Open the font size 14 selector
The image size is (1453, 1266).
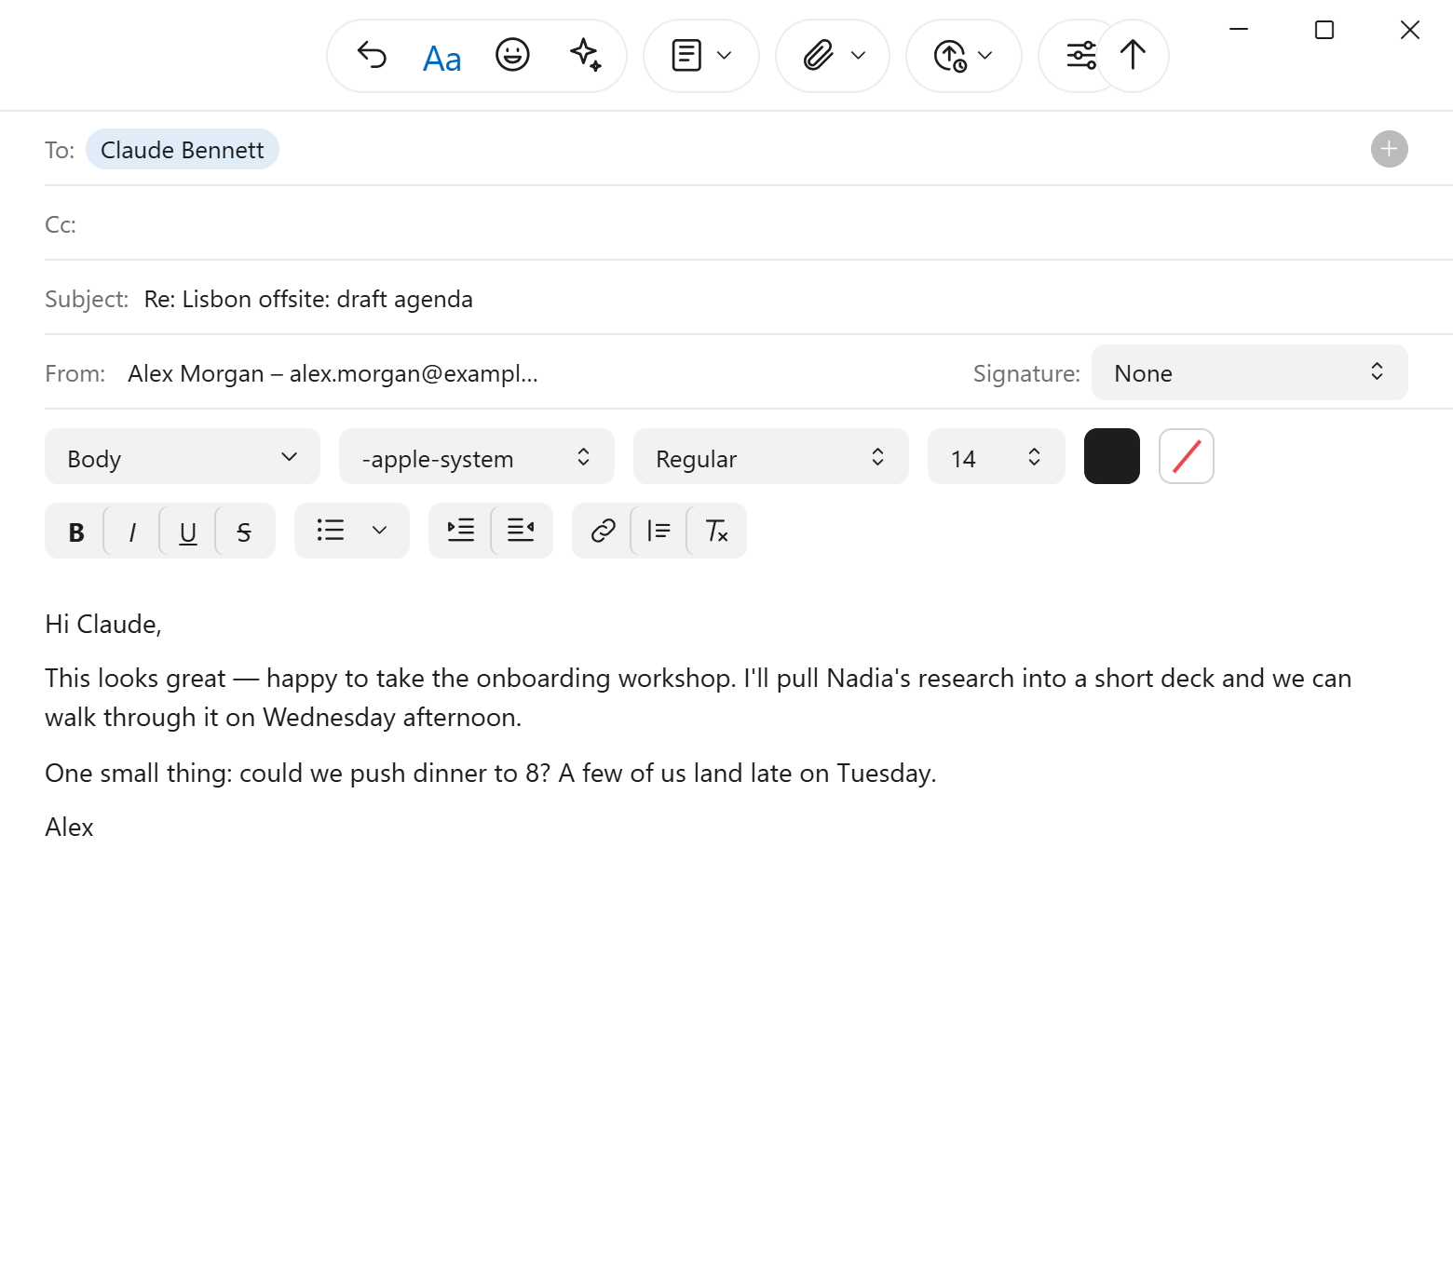point(997,456)
